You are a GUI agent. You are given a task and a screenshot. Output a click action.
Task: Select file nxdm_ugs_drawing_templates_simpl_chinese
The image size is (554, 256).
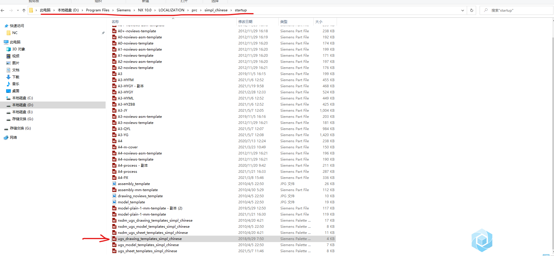[155, 221]
